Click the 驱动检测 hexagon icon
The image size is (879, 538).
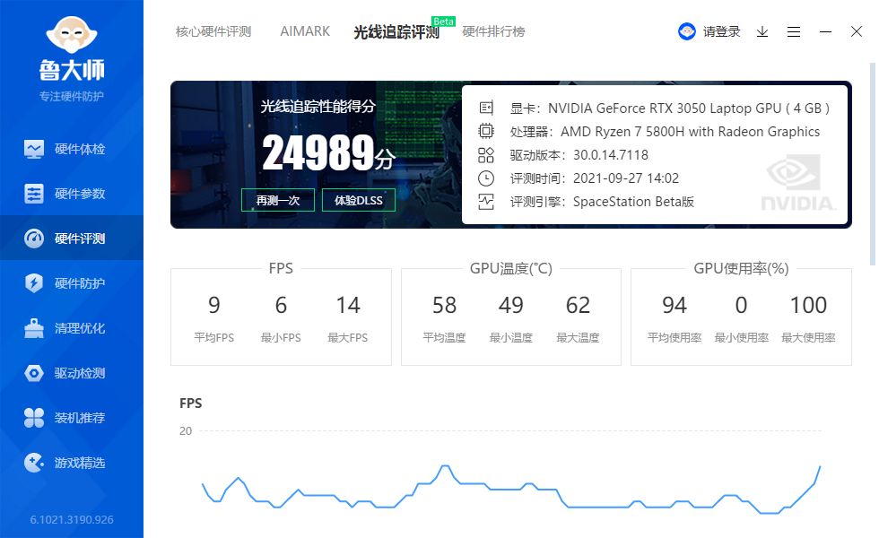point(34,373)
